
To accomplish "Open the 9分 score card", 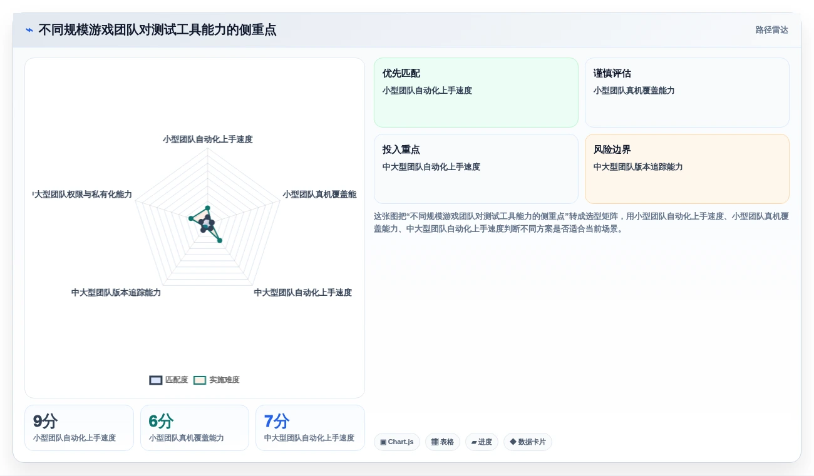I will tap(79, 428).
